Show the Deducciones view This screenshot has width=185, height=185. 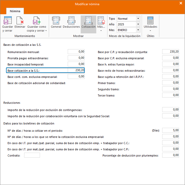71,23
